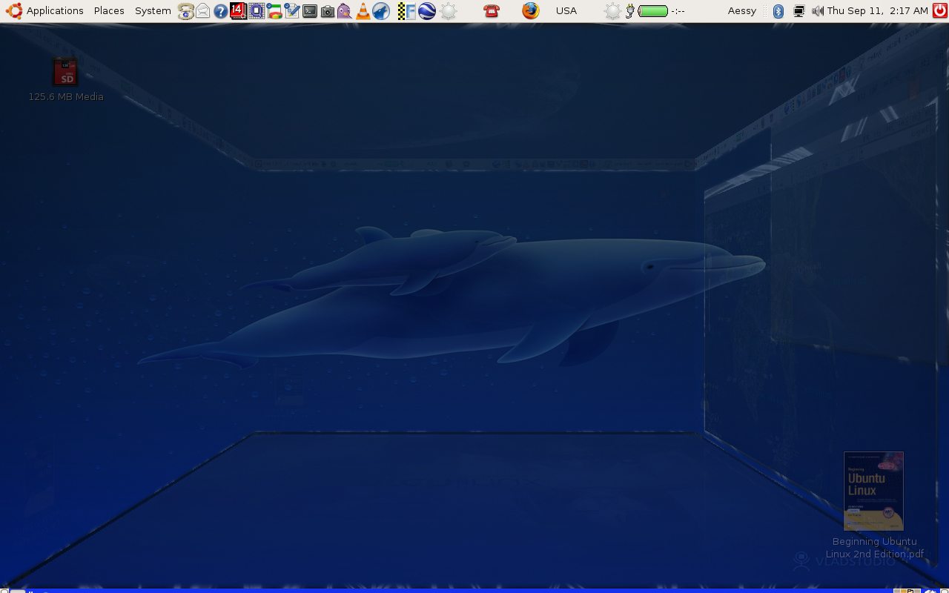Click the brightness sun applet near battery
Screen dimensions: 949x593
pyautogui.click(x=612, y=11)
